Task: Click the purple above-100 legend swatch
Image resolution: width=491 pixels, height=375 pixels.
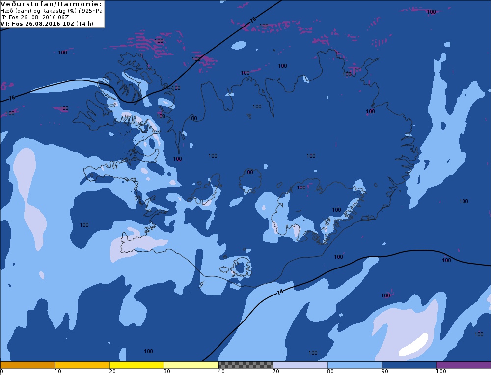Action: [x=464, y=365]
